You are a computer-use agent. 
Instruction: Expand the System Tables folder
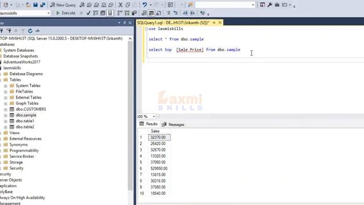point(6,86)
